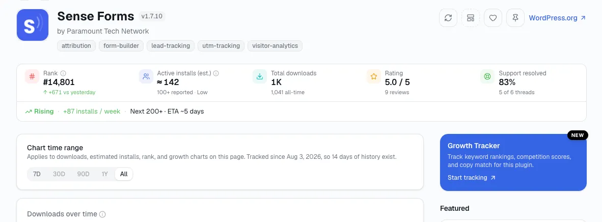Switch chart range to 30D
602x222 pixels.
click(59, 174)
